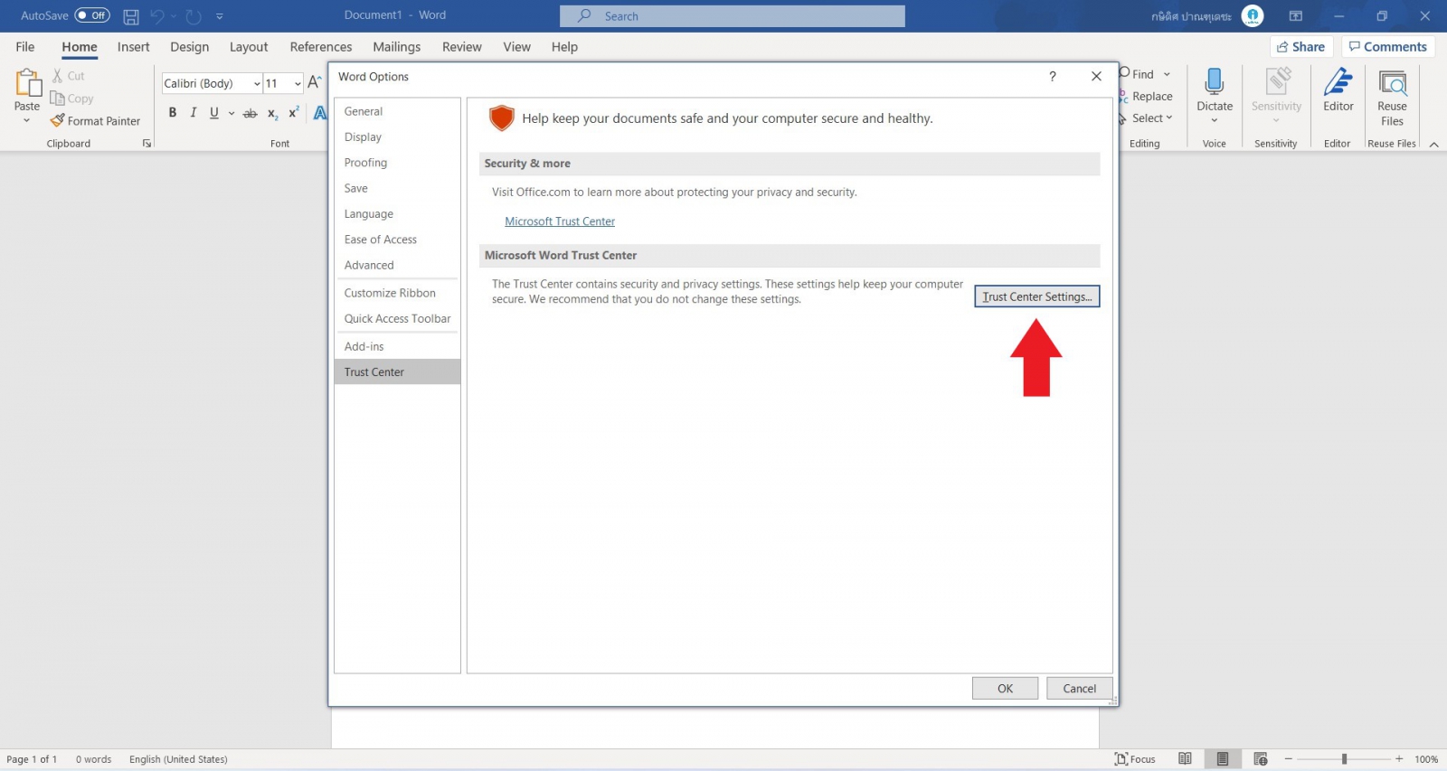Expand the Paste options arrow
The width and height of the screenshot is (1447, 771).
click(27, 120)
